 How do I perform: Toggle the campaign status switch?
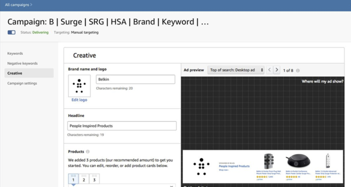pyautogui.click(x=12, y=32)
